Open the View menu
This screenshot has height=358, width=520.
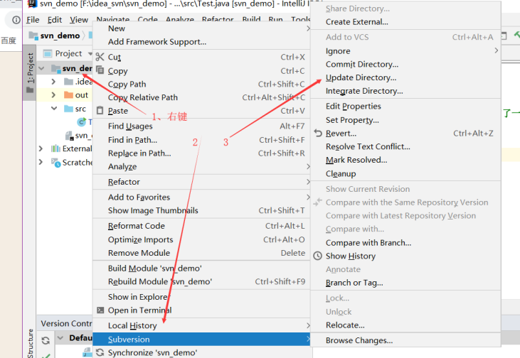click(x=78, y=20)
